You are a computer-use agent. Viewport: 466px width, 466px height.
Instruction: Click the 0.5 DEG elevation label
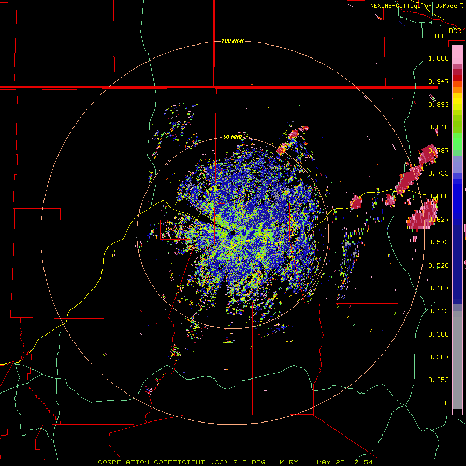click(250, 462)
